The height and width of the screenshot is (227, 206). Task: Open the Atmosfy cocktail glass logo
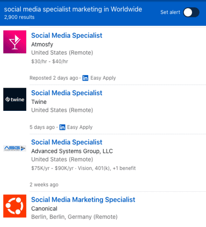tap(15, 42)
